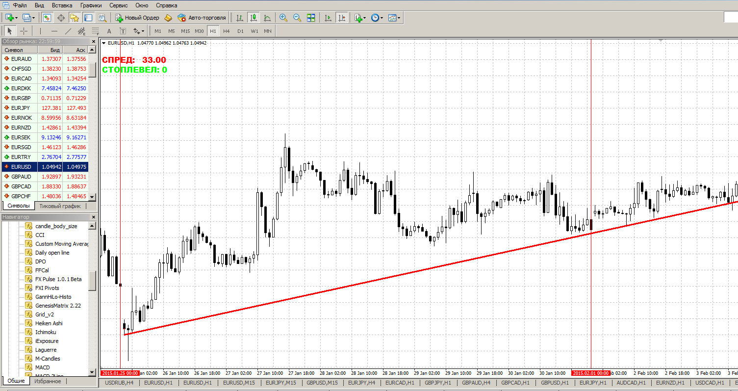Switch chart to candlesticks type

point(254,18)
